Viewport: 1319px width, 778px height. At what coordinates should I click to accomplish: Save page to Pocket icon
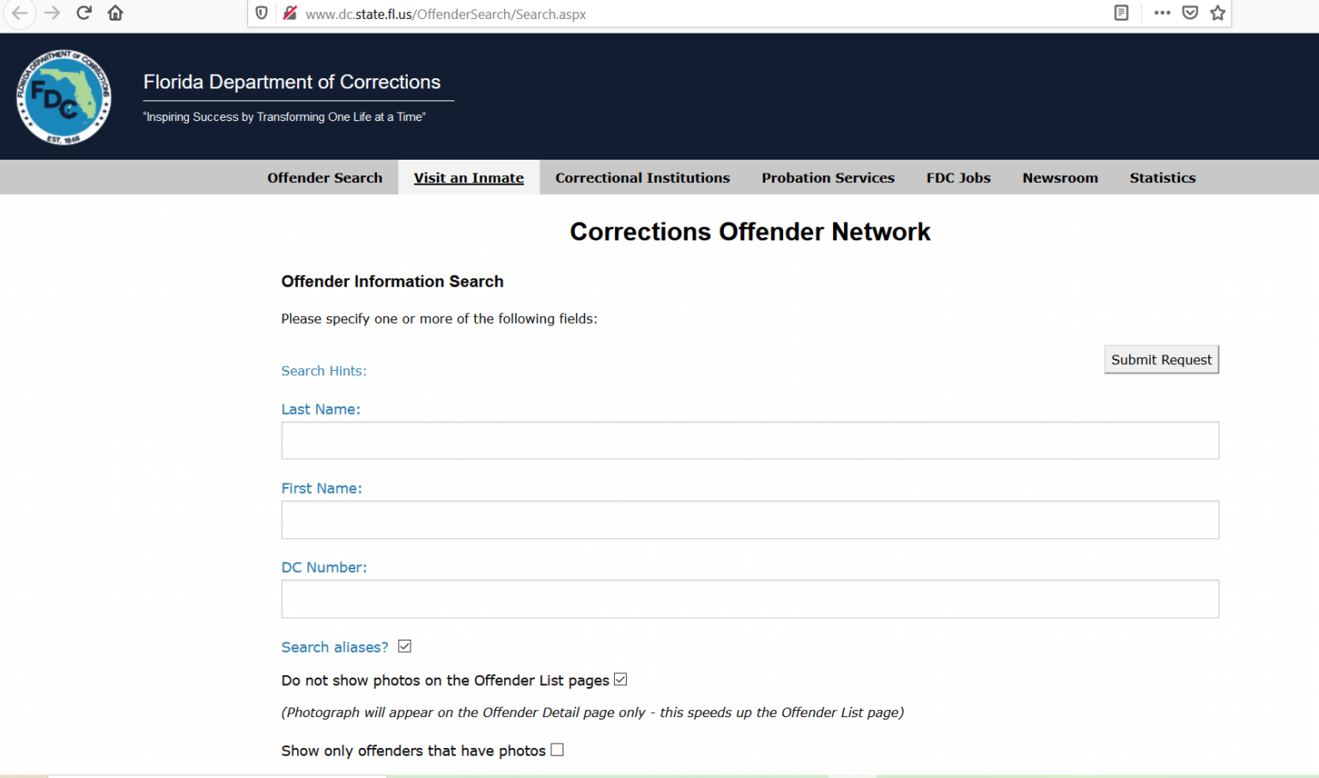[x=1190, y=13]
